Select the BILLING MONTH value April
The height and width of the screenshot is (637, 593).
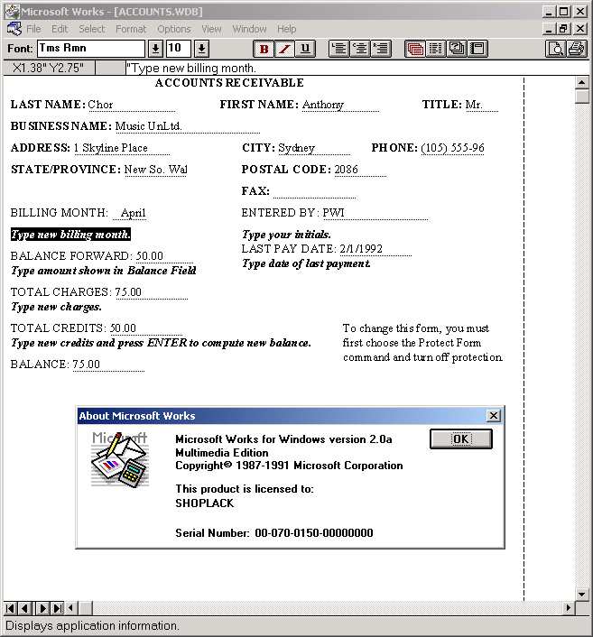pyautogui.click(x=130, y=213)
